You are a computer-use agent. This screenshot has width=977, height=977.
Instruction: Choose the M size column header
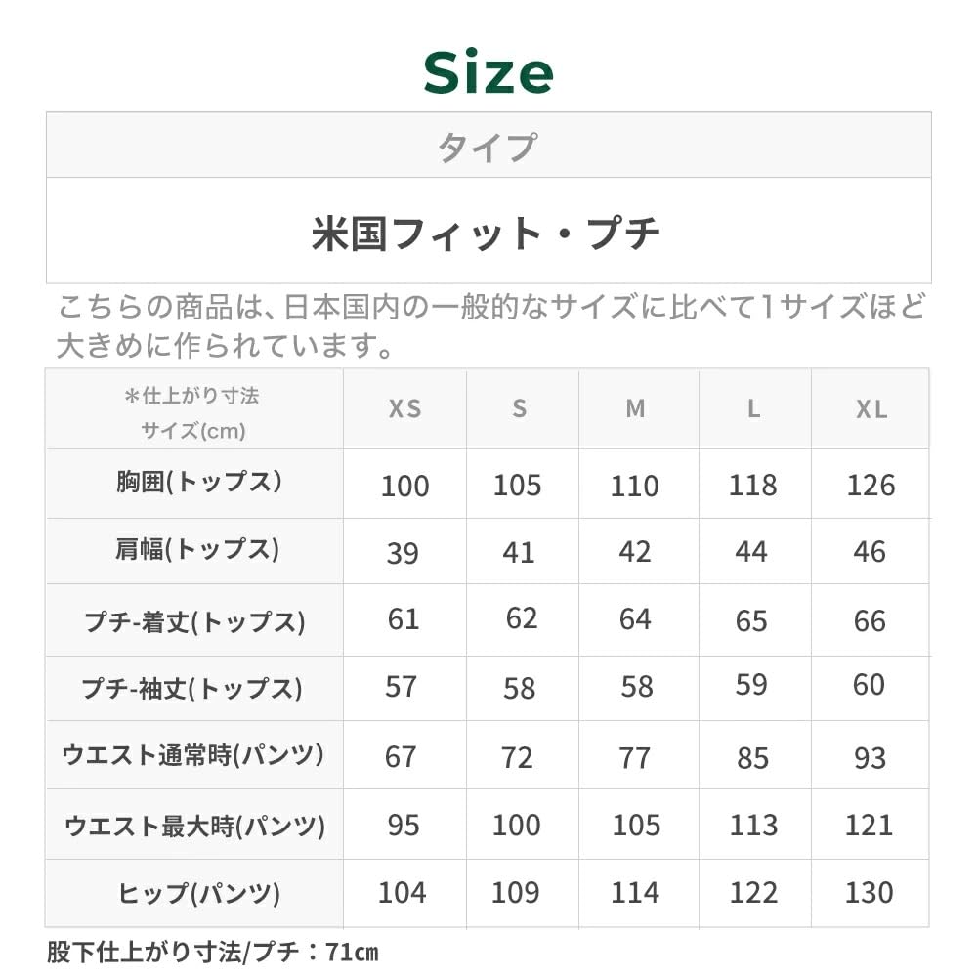click(x=635, y=409)
